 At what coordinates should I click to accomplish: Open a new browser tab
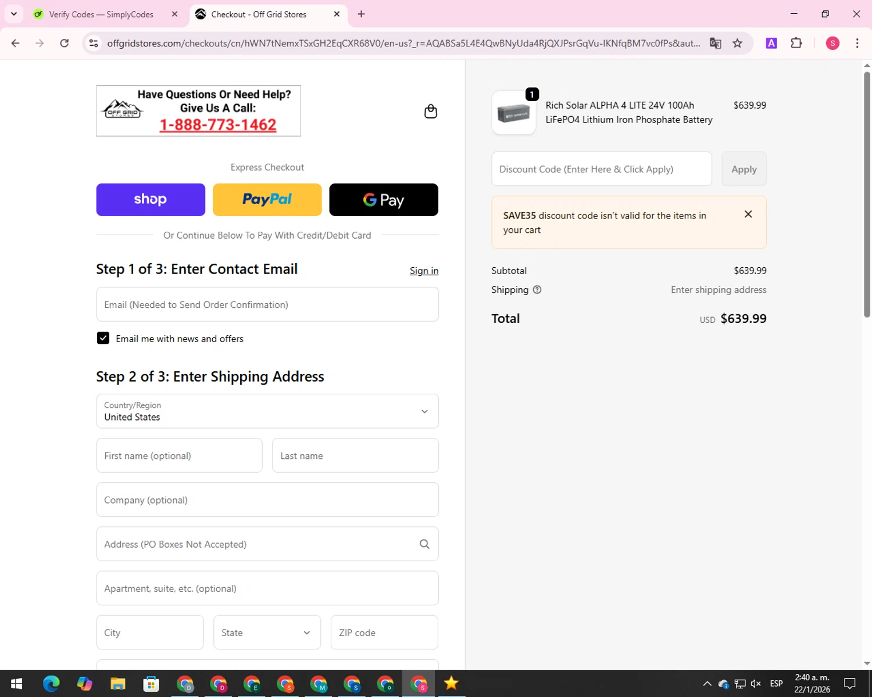coord(361,14)
